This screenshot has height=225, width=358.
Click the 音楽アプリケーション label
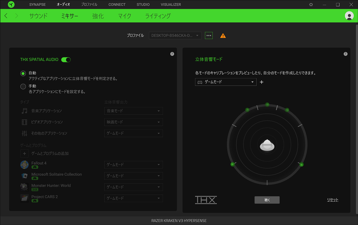click(46, 111)
